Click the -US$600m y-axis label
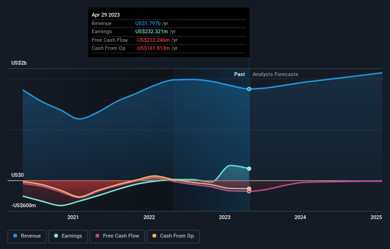Screen dimensions: 390x249 [x=23, y=205]
